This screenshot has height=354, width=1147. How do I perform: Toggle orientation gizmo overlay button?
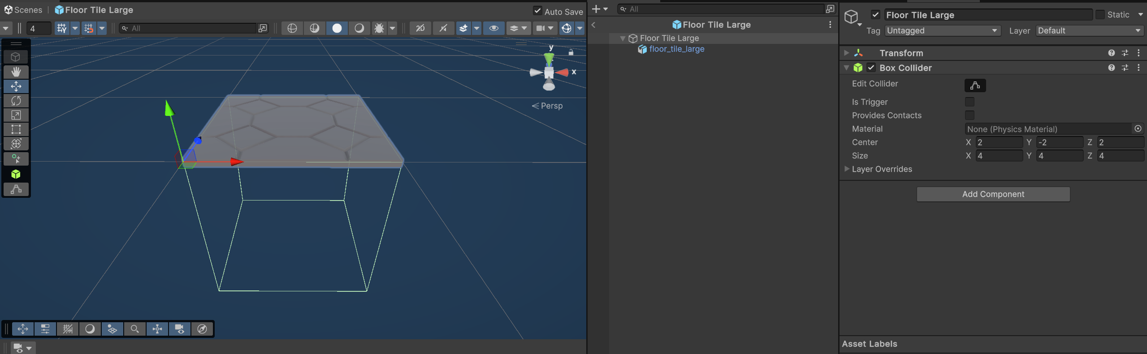click(157, 329)
